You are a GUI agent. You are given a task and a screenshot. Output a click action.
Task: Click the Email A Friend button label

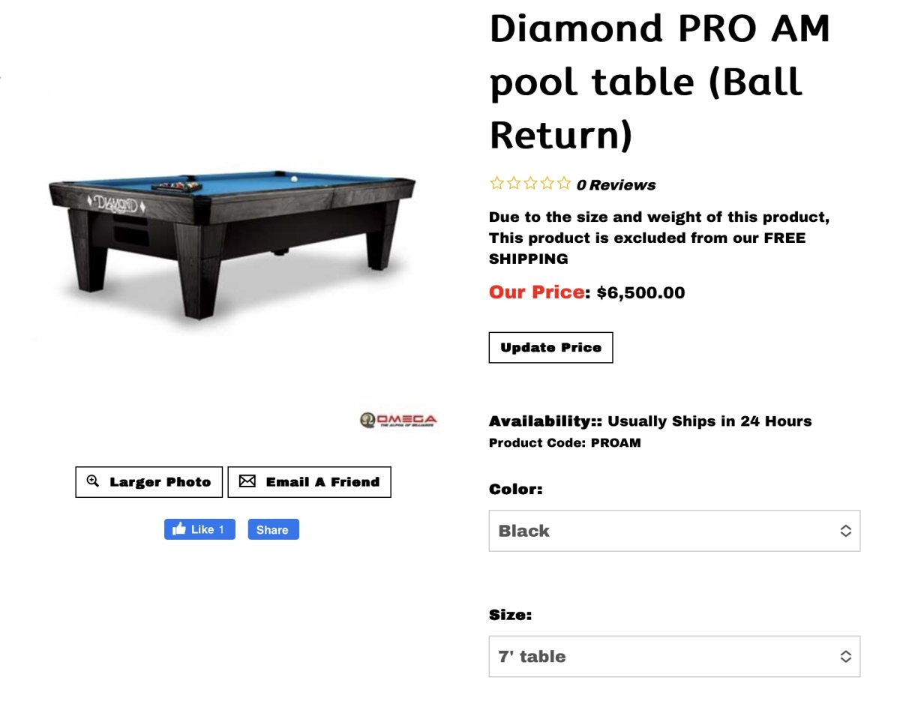pos(322,482)
